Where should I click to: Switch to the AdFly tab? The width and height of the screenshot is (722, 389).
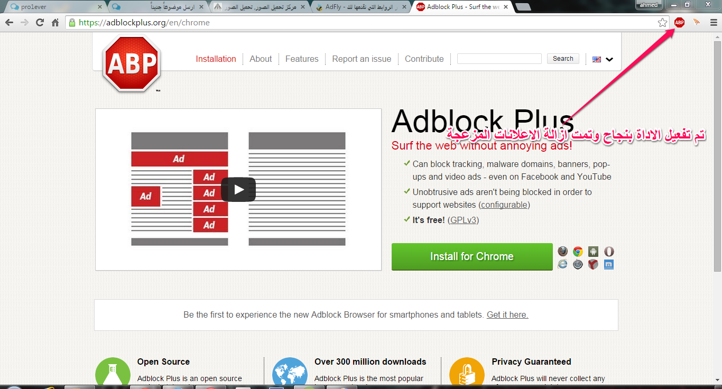(359, 7)
